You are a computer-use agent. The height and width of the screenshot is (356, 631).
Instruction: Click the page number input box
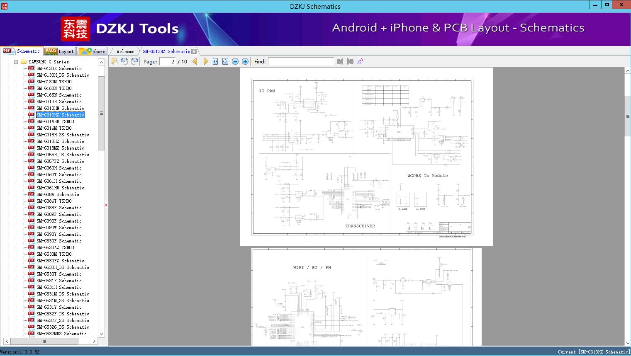[167, 61]
